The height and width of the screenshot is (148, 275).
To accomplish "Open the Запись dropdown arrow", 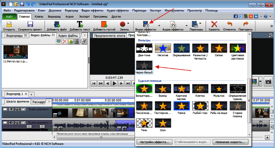I will [x=128, y=23].
